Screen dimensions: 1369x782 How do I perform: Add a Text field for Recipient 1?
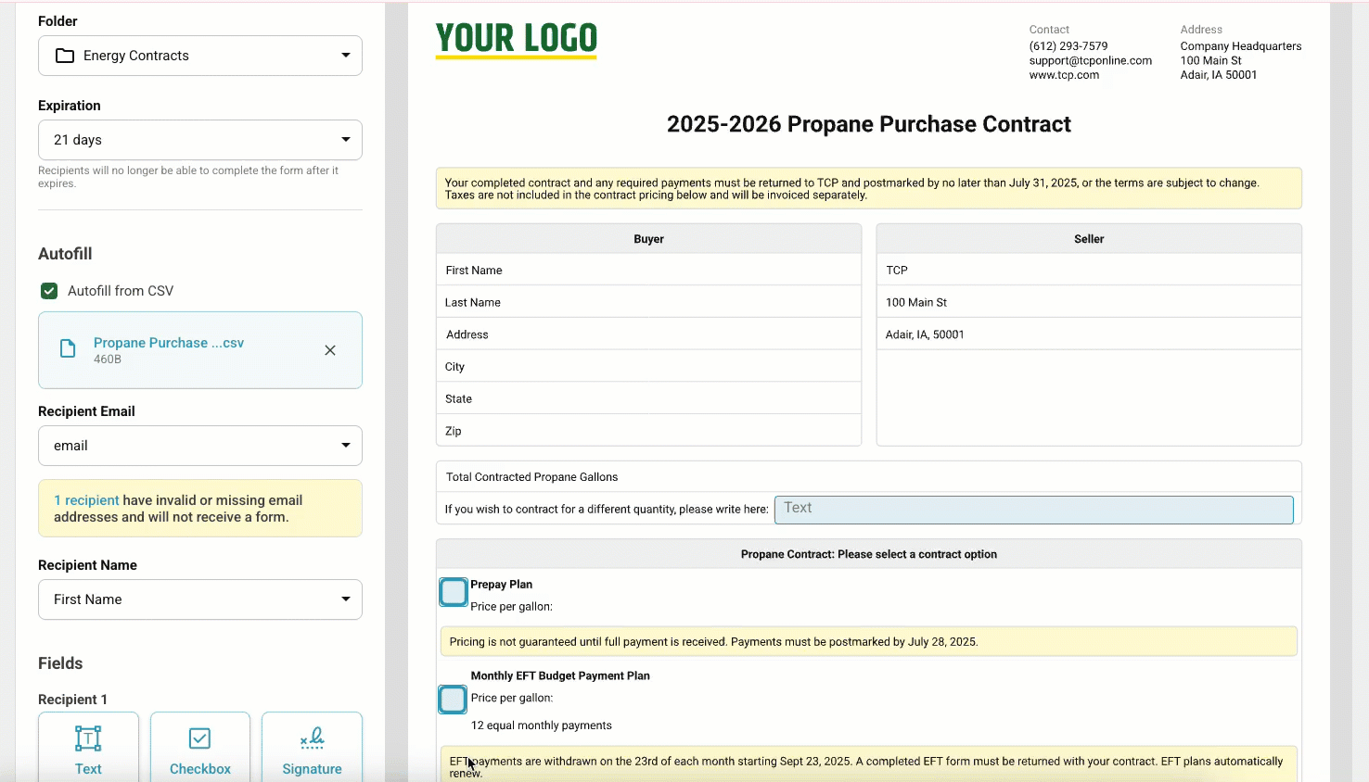pyautogui.click(x=88, y=748)
